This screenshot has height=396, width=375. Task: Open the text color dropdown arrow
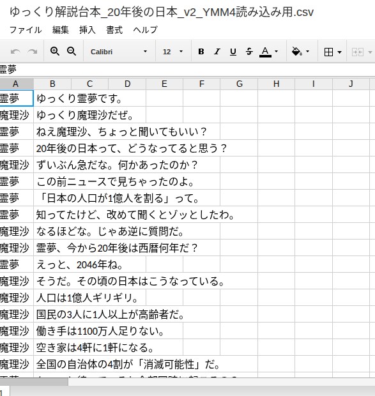pyautogui.click(x=276, y=52)
